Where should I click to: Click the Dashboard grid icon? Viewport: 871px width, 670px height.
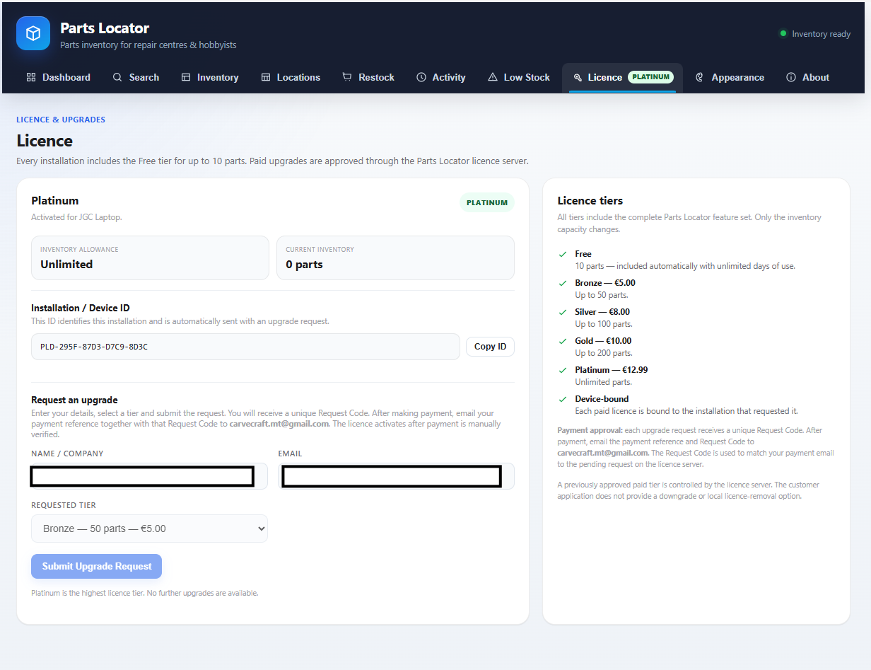[x=31, y=77]
